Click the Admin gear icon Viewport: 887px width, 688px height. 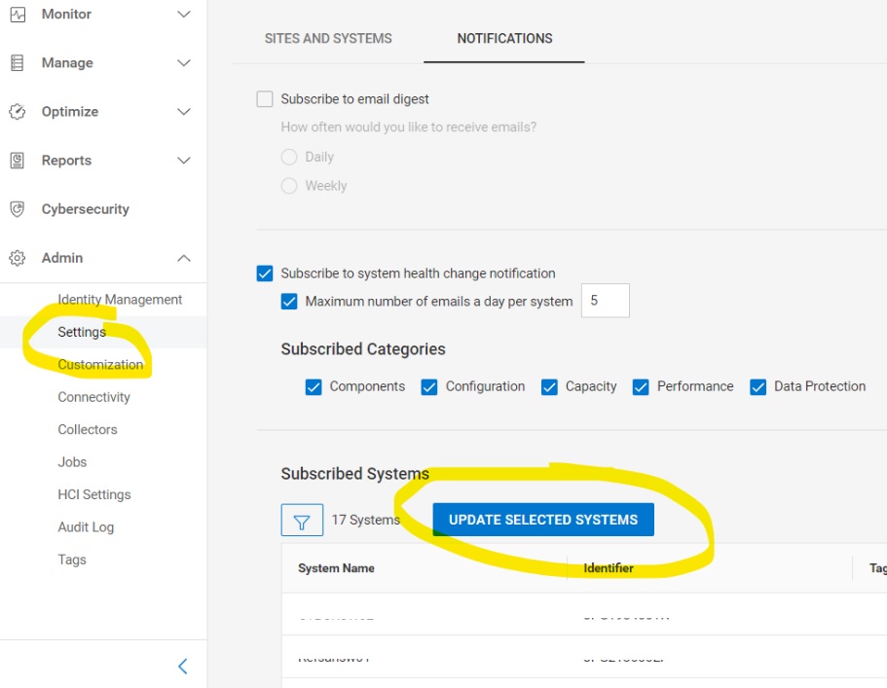tap(18, 258)
